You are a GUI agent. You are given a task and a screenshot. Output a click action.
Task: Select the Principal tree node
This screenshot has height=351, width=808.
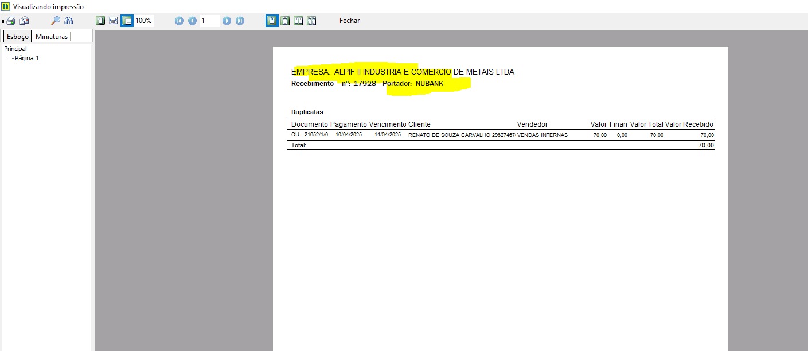pos(15,49)
